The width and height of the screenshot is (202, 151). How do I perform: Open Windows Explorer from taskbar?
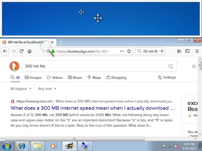(x=37, y=146)
